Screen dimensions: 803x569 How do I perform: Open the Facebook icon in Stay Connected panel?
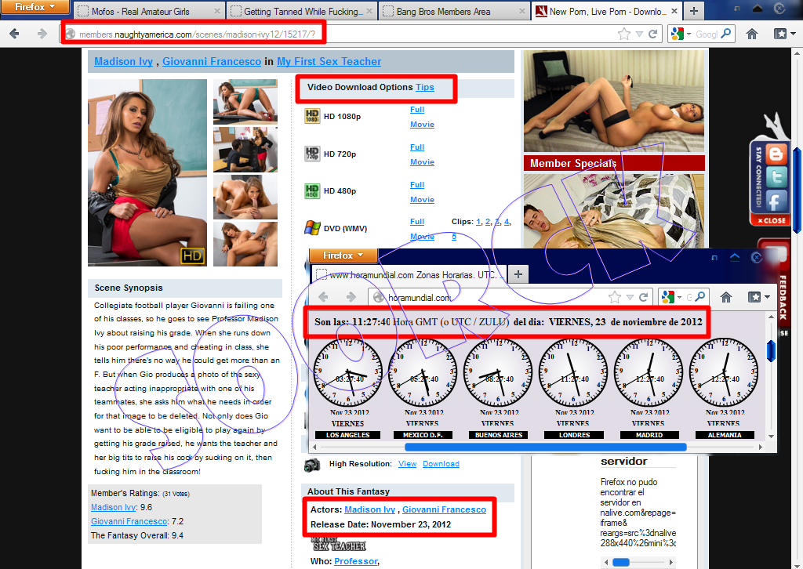776,201
